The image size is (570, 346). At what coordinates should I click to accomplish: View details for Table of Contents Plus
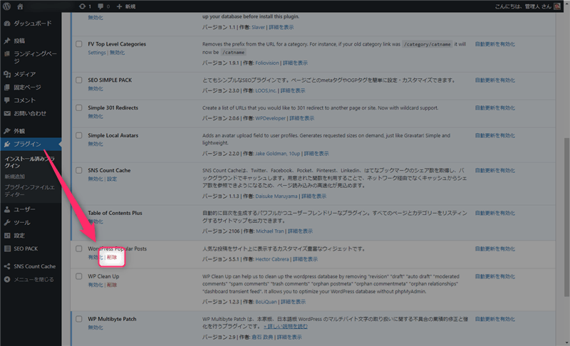[x=300, y=231]
